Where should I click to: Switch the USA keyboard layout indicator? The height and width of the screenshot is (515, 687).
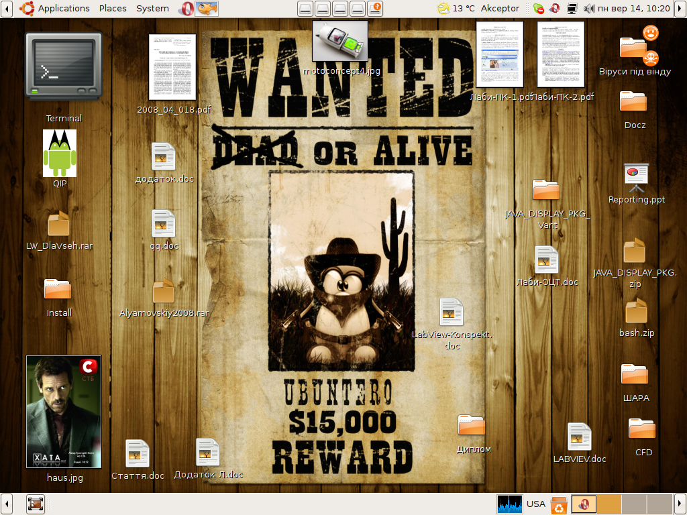[536, 504]
